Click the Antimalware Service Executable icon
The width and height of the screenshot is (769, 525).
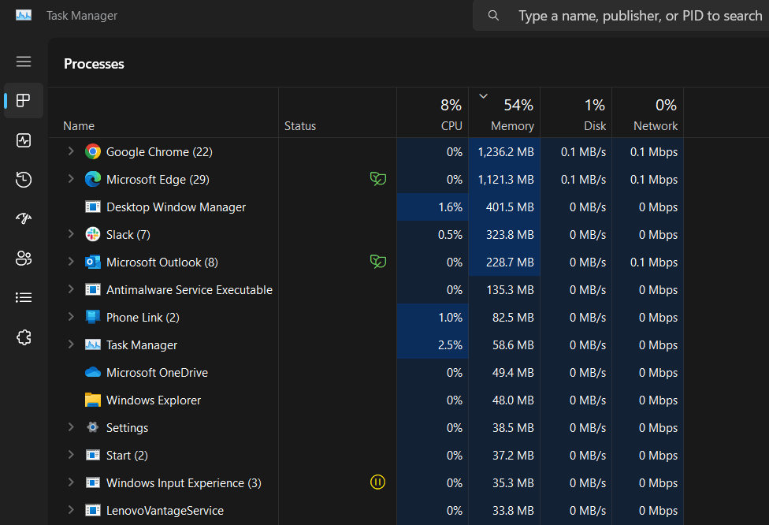93,289
